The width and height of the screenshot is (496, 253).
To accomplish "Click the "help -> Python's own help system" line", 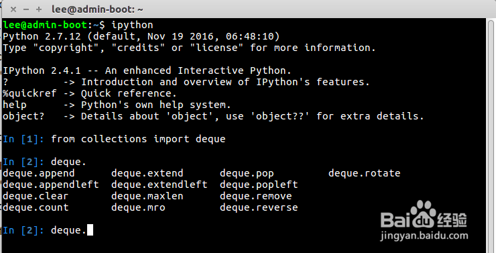I will pyautogui.click(x=117, y=105).
